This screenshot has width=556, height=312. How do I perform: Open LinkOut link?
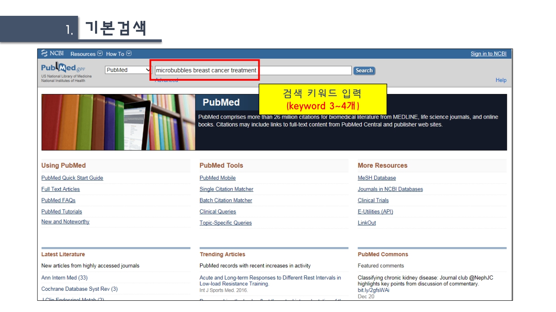(367, 223)
